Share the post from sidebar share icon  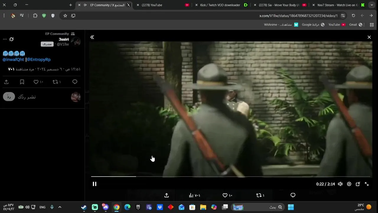tap(6, 82)
